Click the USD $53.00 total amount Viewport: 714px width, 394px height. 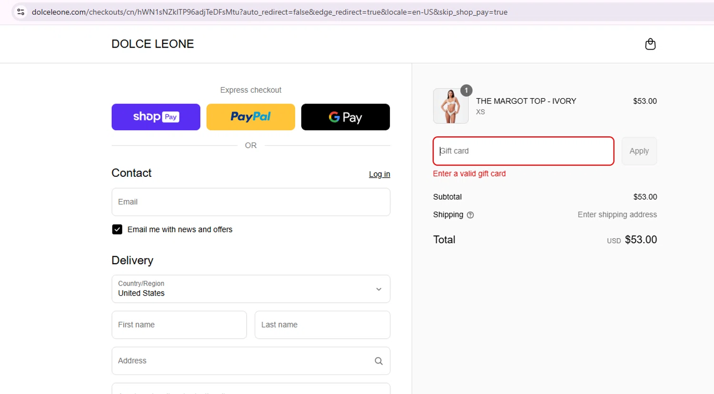click(632, 240)
